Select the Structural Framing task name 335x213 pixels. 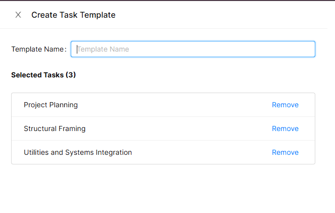point(55,129)
